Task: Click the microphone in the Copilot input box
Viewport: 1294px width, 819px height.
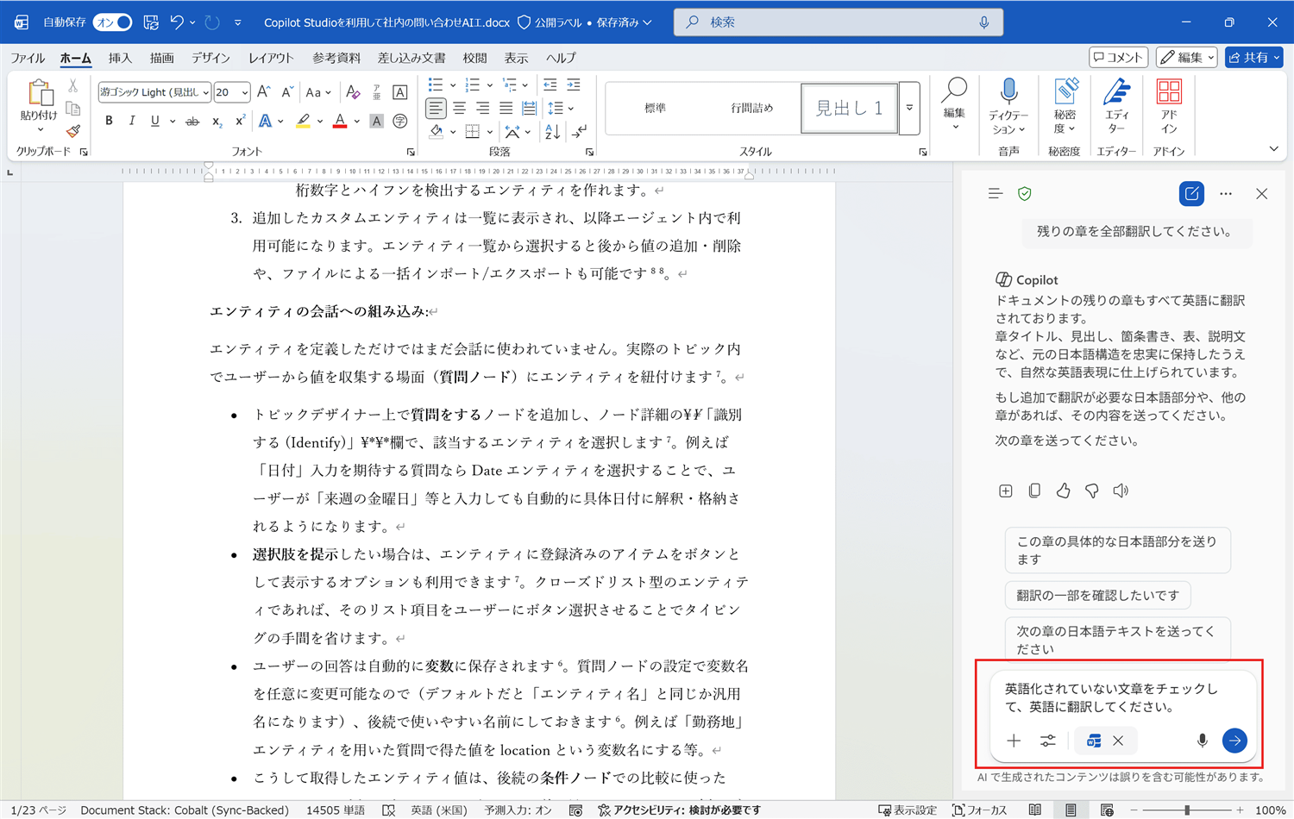Action: [1202, 741]
